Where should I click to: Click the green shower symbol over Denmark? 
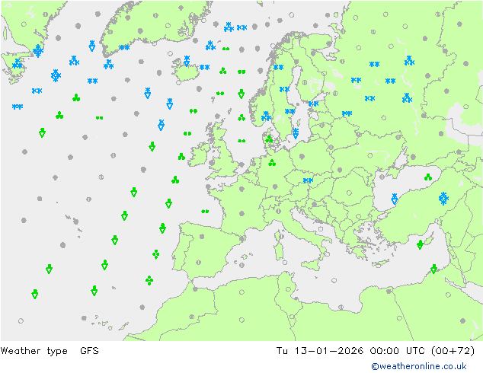[269, 139]
